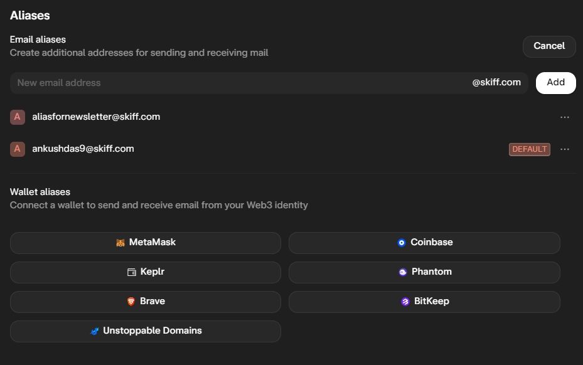Click the Coinbase logo icon

(401, 242)
